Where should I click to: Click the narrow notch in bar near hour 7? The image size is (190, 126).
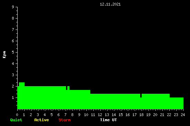click(67, 88)
